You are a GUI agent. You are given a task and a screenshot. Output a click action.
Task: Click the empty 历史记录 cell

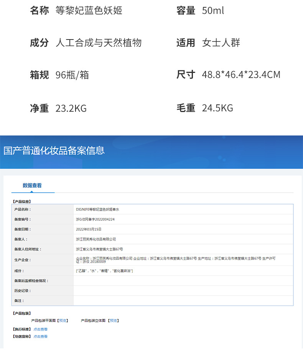(x=183, y=290)
